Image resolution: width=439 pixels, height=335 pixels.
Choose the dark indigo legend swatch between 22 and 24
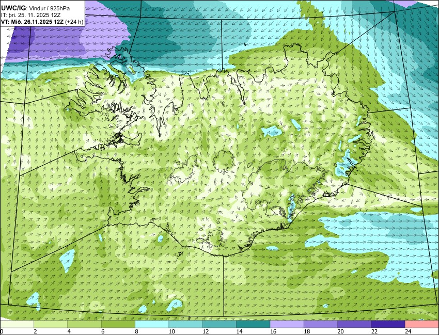tap(388, 324)
